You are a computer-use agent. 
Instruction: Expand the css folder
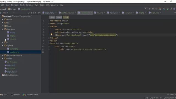tap(2, 23)
